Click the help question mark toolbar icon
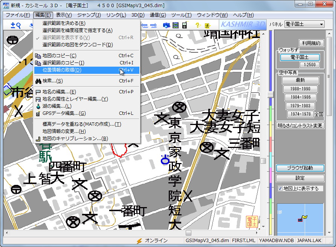336x247 pixels. [197, 25]
